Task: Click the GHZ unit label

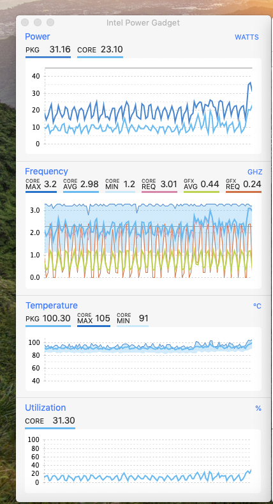Action: point(255,172)
